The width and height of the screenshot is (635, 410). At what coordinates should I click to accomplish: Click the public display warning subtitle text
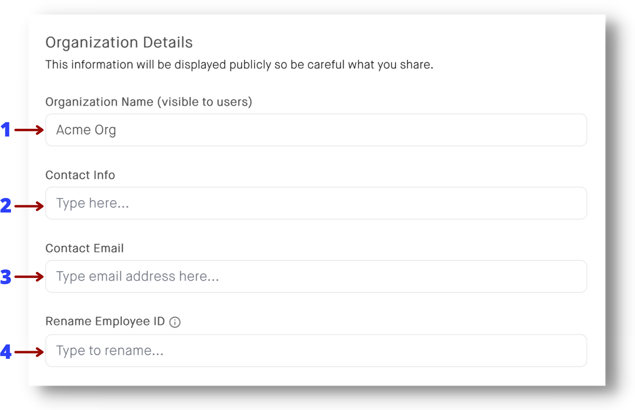coord(239,65)
